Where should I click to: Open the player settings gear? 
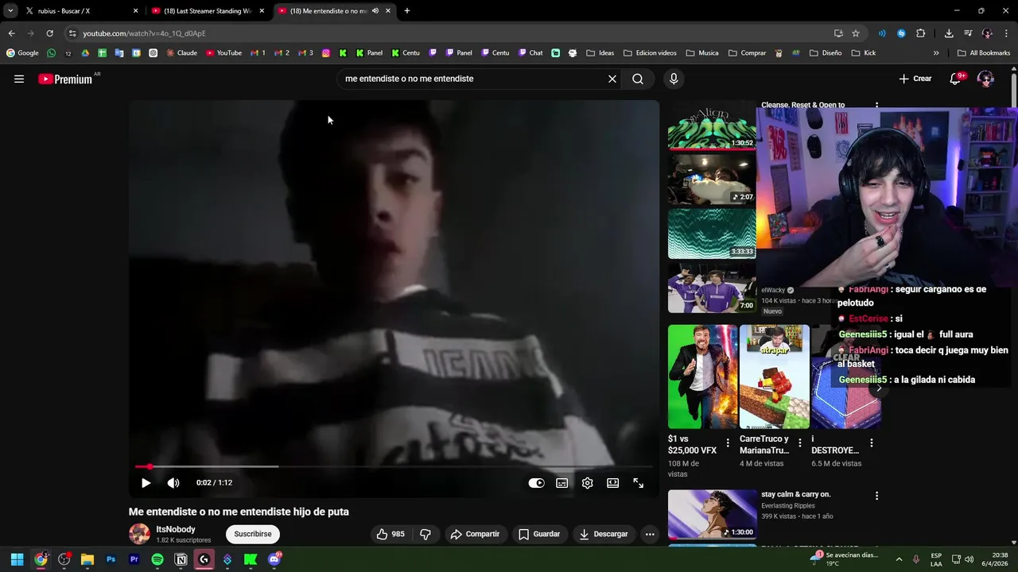click(x=587, y=483)
